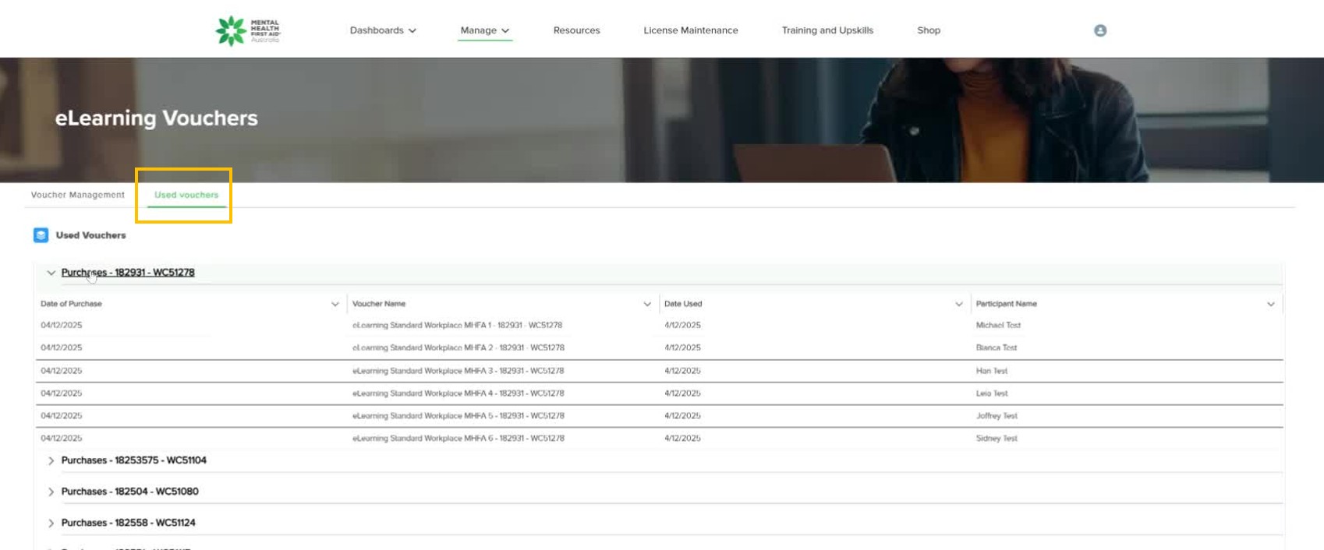Open the user profile icon
The height and width of the screenshot is (550, 1324).
(x=1100, y=30)
